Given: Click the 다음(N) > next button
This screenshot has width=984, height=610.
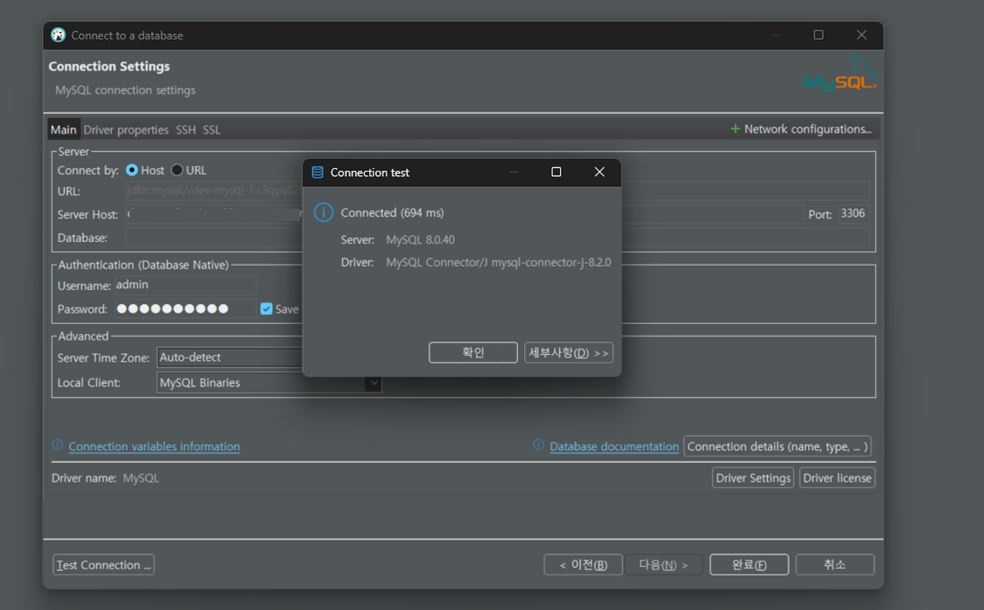Looking at the screenshot, I should [x=664, y=565].
